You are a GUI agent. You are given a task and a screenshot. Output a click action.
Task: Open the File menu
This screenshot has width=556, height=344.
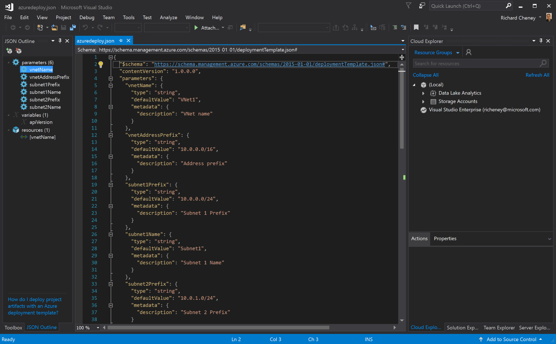point(8,17)
